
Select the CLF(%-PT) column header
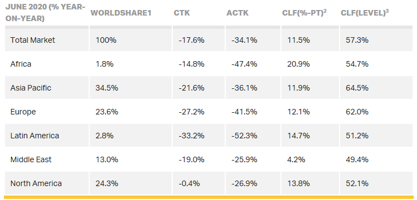pyautogui.click(x=304, y=13)
